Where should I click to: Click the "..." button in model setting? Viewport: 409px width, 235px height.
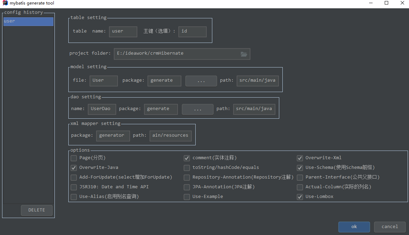tap(201, 81)
